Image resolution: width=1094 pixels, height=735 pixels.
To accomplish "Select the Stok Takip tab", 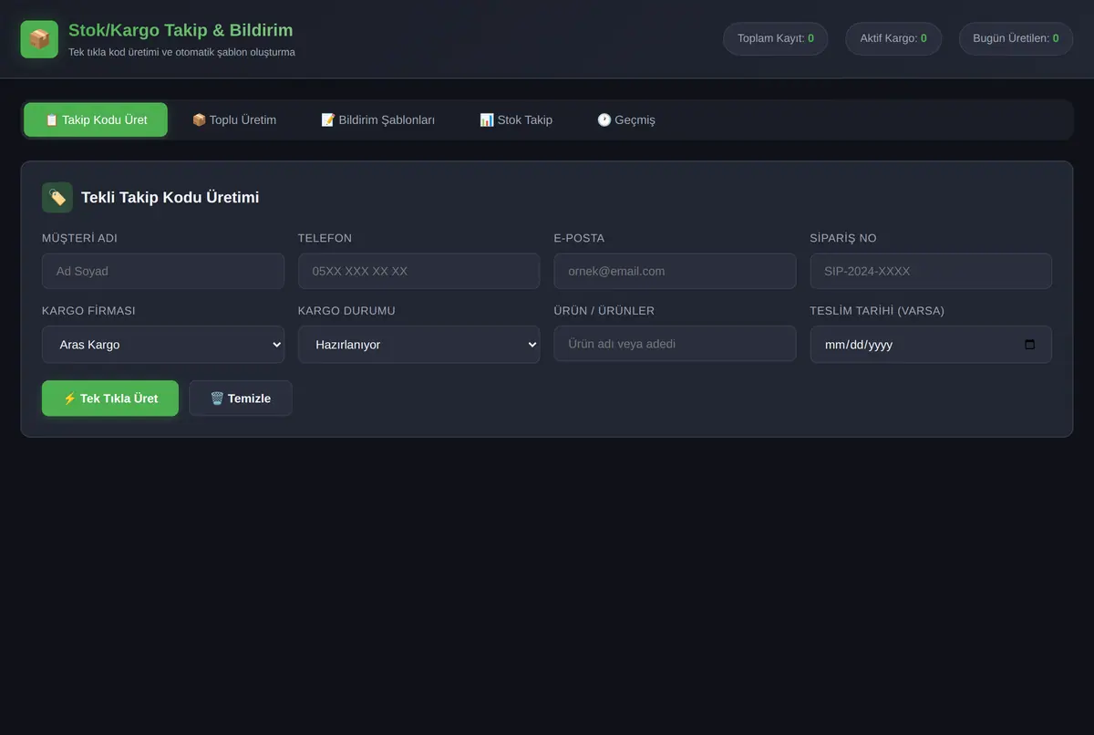I will pyautogui.click(x=516, y=119).
